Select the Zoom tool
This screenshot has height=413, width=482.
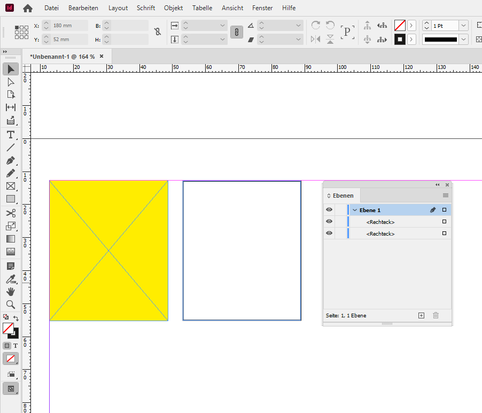coord(10,305)
